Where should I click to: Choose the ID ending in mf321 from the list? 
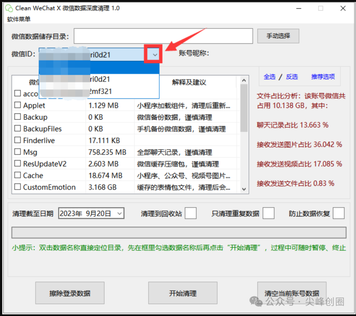(x=99, y=92)
